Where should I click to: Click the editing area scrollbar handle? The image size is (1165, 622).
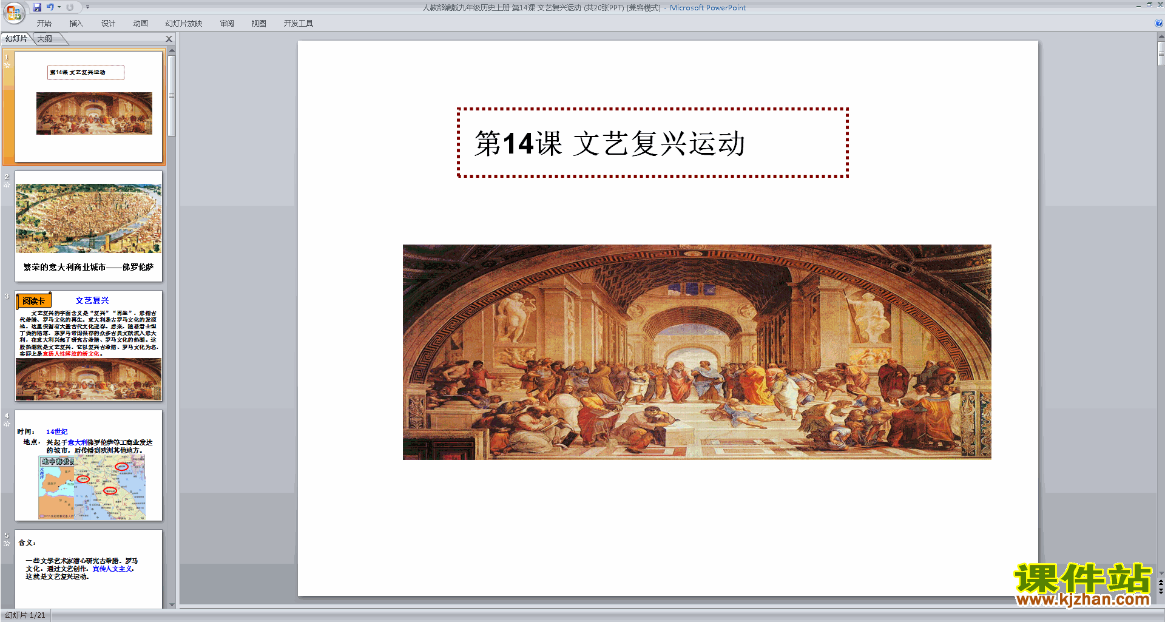click(x=1161, y=53)
